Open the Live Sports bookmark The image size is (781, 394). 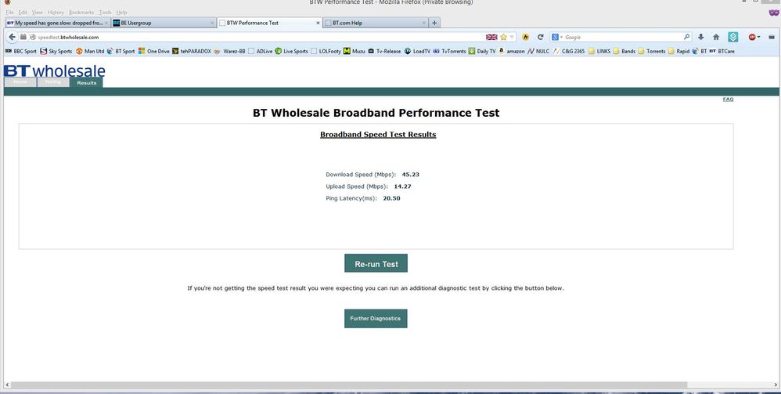click(x=291, y=51)
